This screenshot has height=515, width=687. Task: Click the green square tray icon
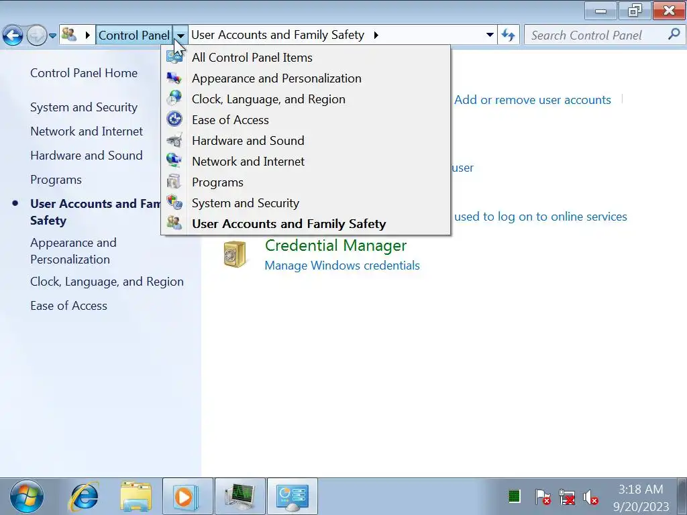[514, 497]
